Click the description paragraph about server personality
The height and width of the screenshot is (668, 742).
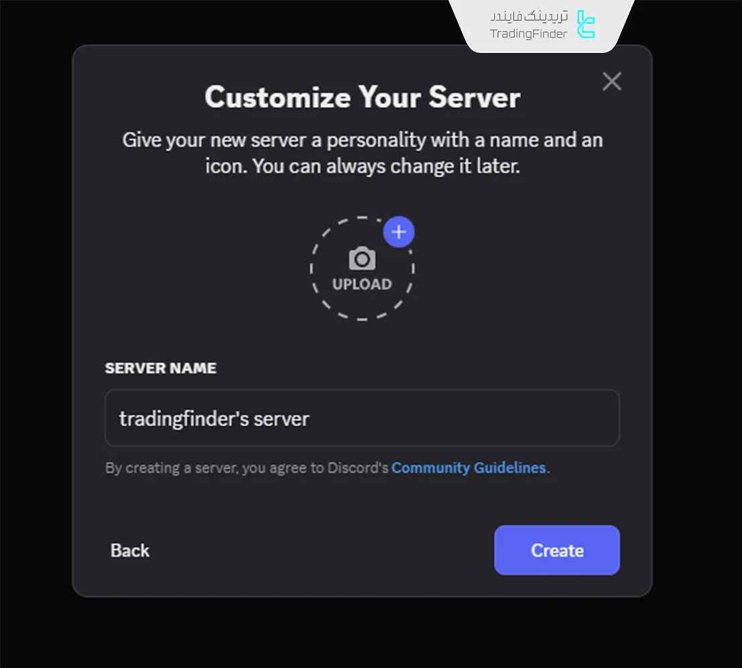(363, 153)
